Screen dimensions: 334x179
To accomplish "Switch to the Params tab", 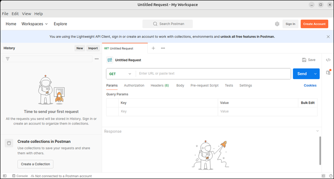I will (x=112, y=85).
